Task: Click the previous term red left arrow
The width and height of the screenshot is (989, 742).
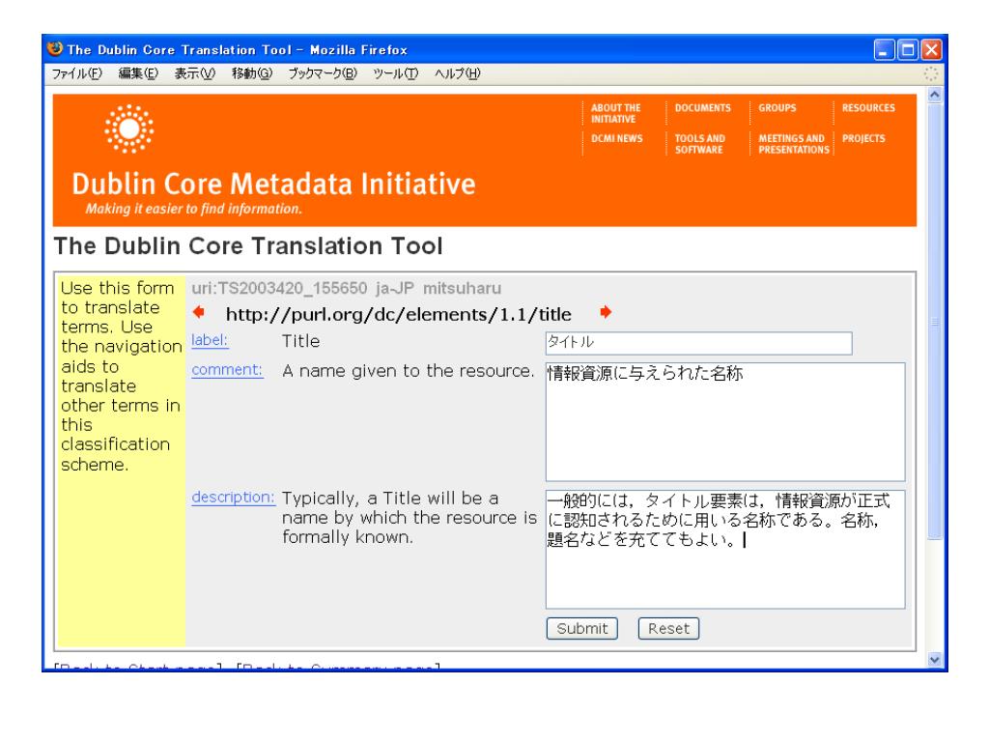Action: tap(199, 312)
